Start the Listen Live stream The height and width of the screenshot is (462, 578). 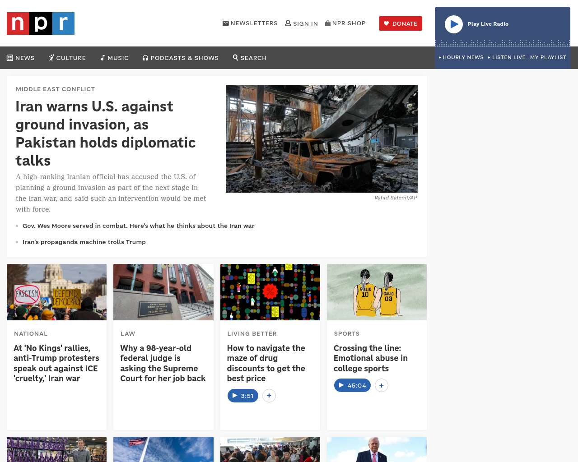507,57
